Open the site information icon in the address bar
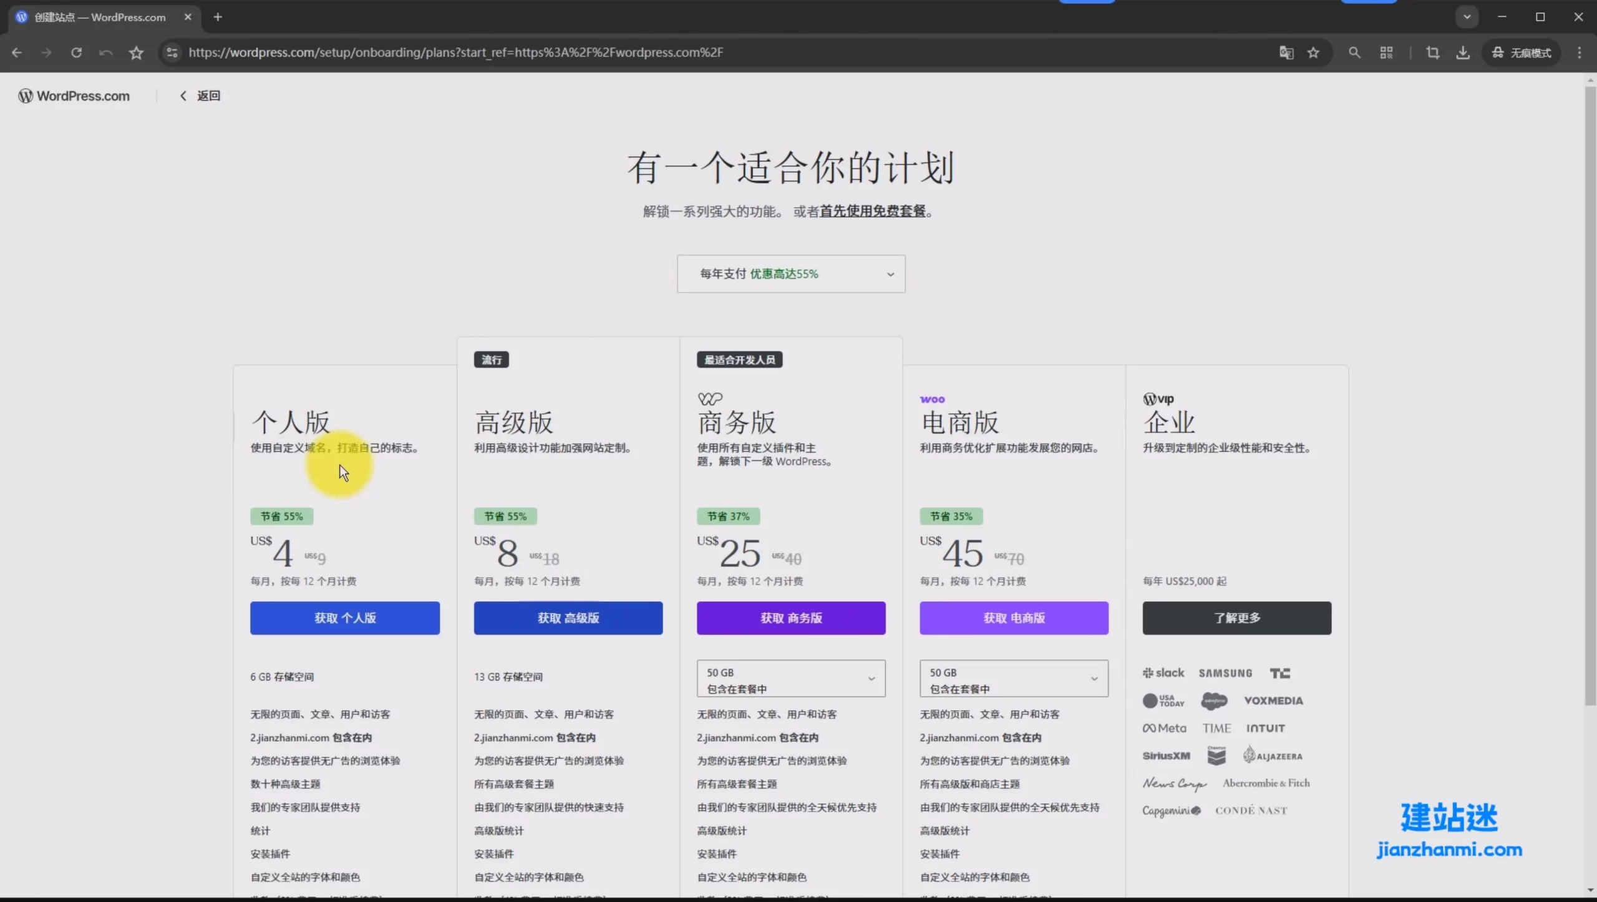Screen dimensions: 1597x902 click(172, 52)
